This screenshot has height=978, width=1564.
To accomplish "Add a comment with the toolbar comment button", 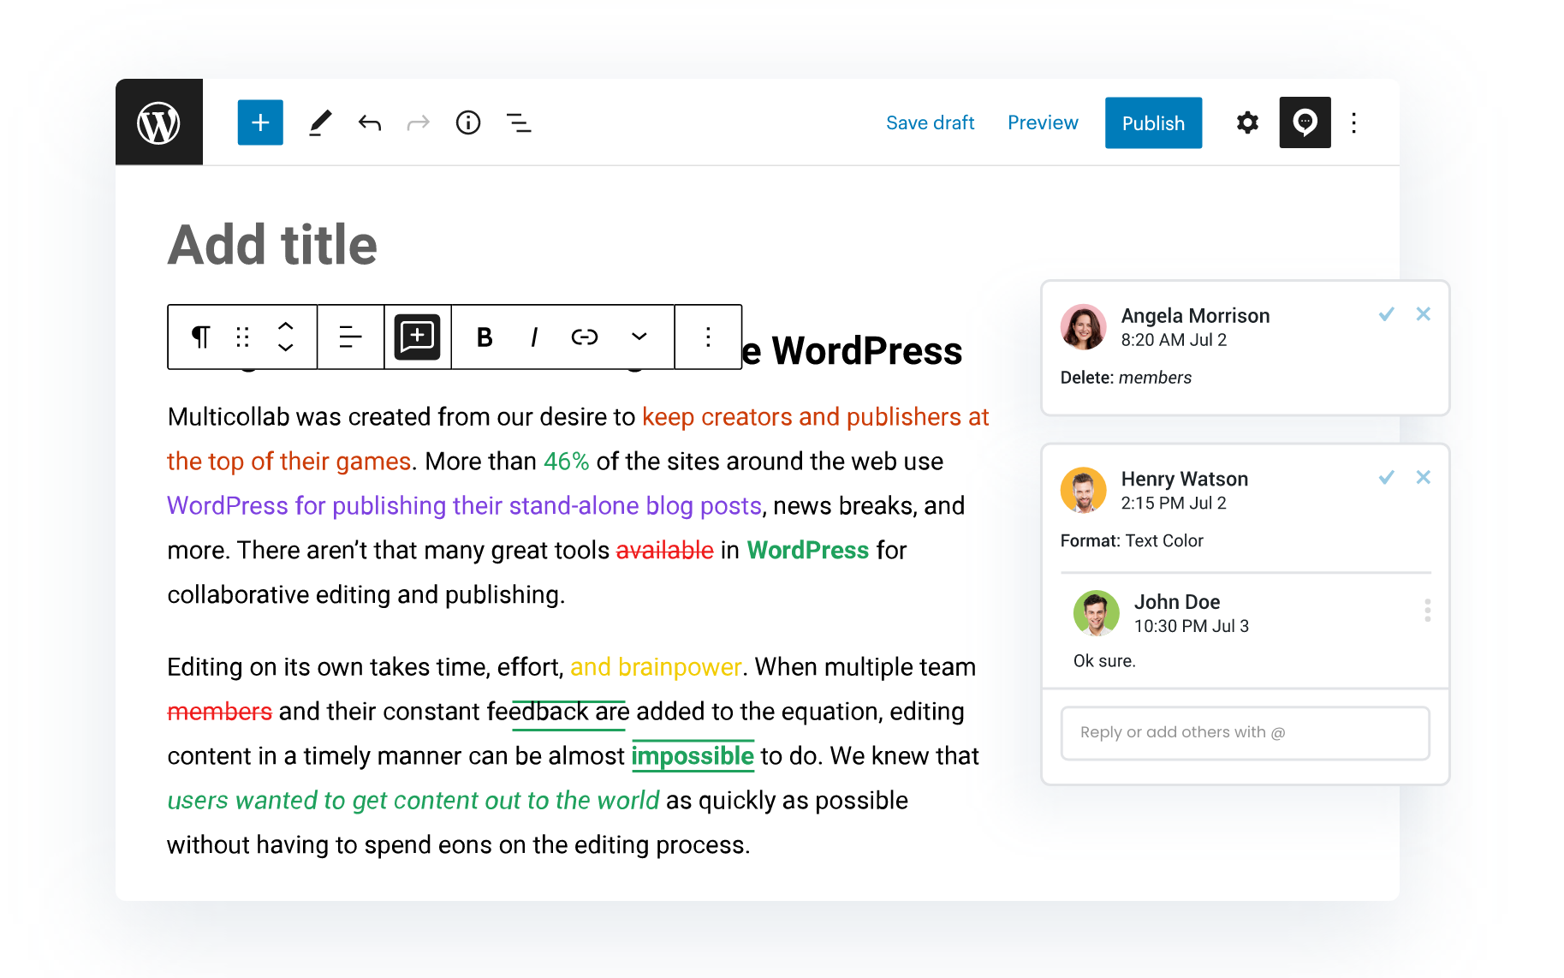I will pos(417,337).
